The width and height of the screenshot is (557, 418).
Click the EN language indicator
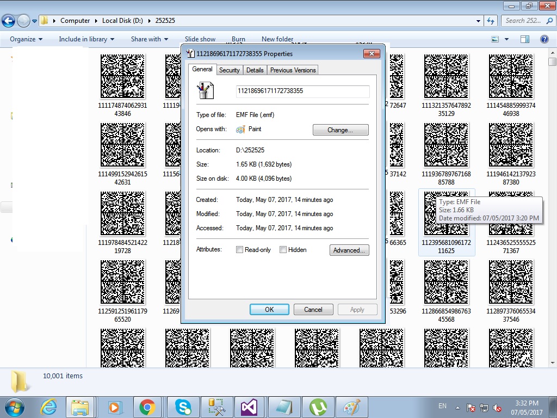[442, 406]
